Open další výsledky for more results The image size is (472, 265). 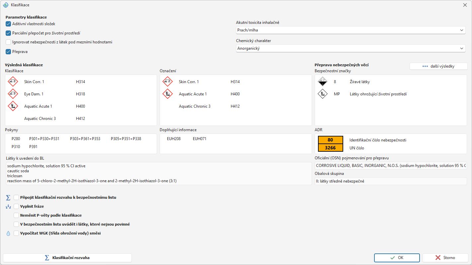click(438, 66)
